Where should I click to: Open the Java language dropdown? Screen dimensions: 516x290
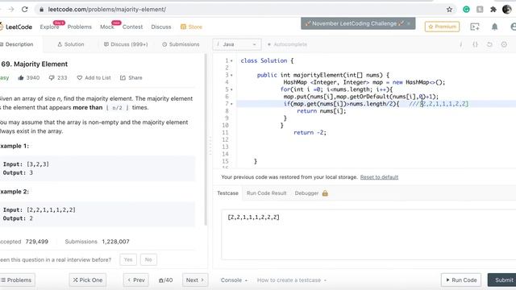coord(237,44)
